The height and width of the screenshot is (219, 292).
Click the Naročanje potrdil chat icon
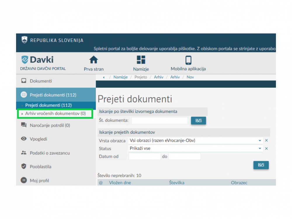tap(24, 125)
